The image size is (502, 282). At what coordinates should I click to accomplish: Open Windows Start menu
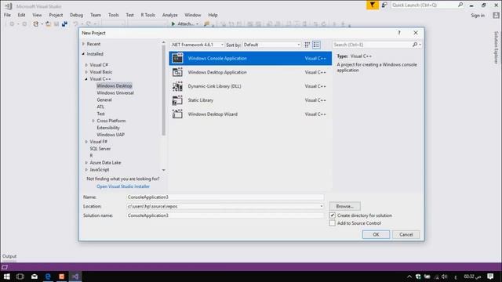[6, 277]
